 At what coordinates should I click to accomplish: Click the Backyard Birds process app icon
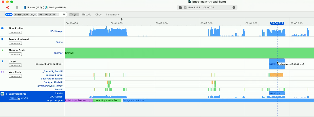pos(2,94)
